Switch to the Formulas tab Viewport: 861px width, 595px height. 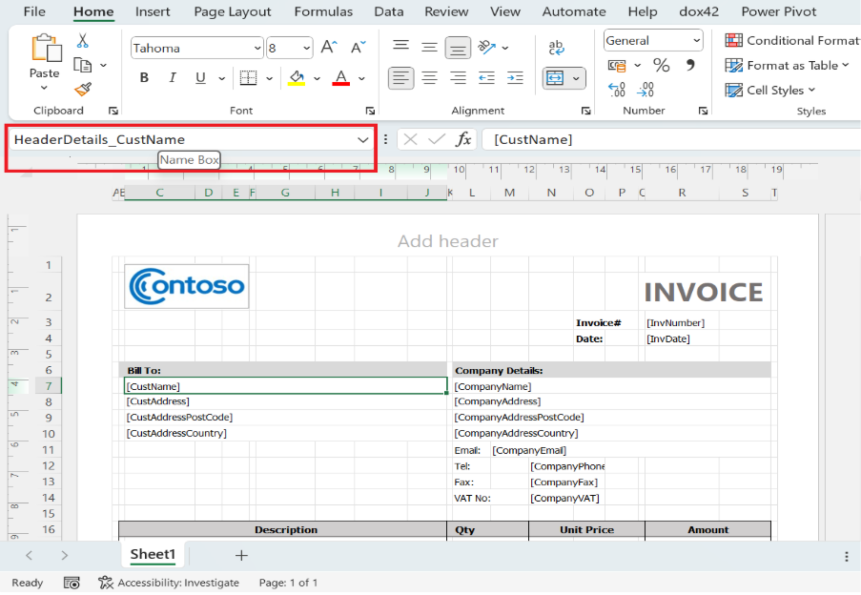(x=322, y=11)
